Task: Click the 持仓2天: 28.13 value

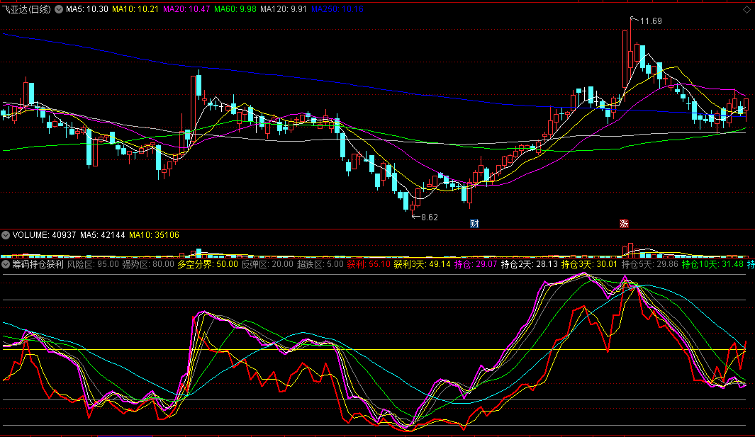Action: pos(530,264)
